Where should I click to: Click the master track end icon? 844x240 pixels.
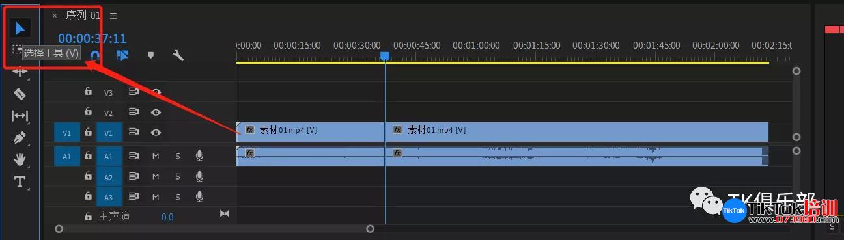coord(225,213)
